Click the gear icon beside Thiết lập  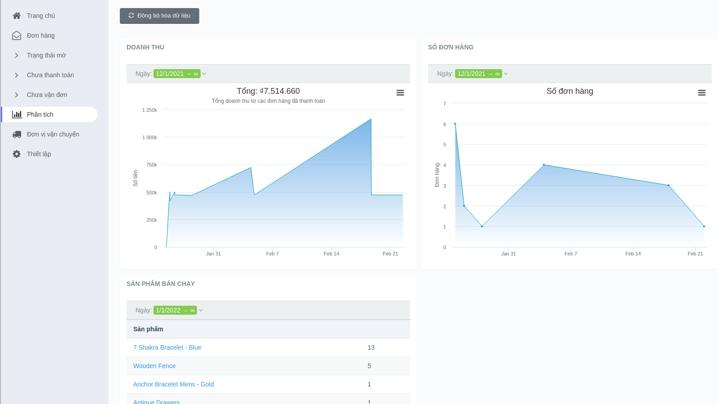[x=17, y=154]
